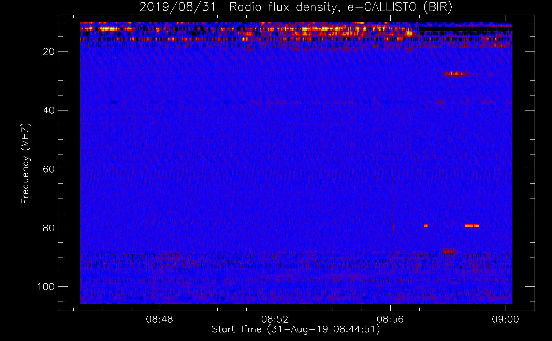Click the 08:56 time tick label

point(390,320)
